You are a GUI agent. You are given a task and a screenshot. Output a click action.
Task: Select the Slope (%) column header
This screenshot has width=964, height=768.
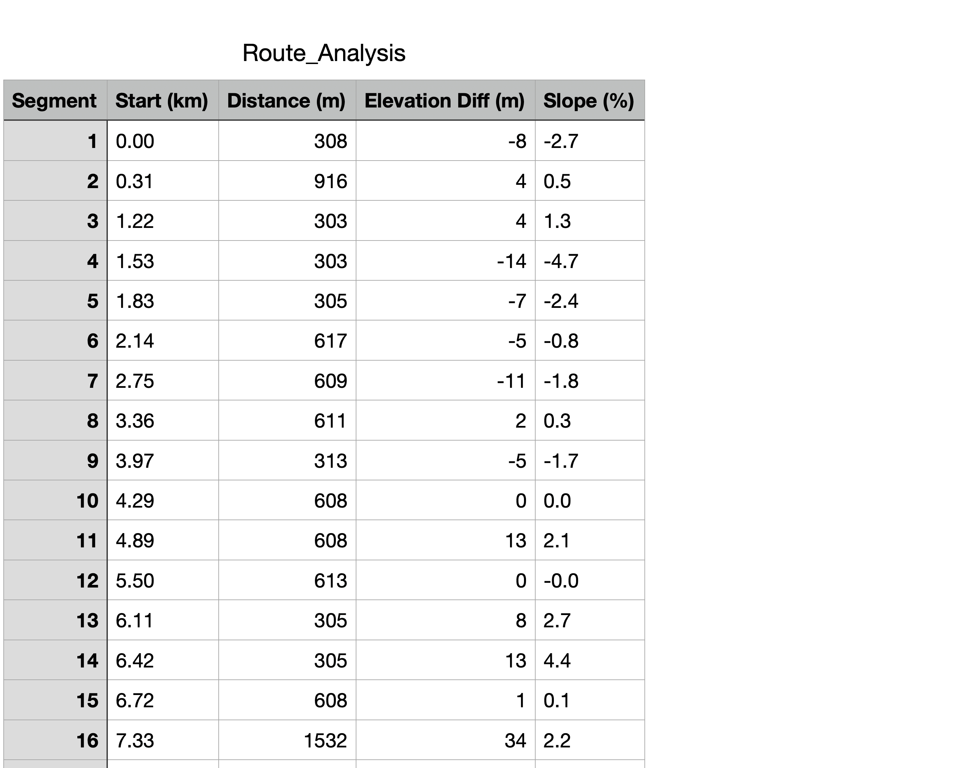click(589, 101)
